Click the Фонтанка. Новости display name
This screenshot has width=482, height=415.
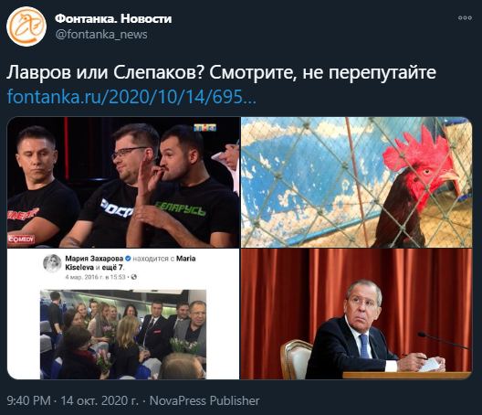[113, 19]
